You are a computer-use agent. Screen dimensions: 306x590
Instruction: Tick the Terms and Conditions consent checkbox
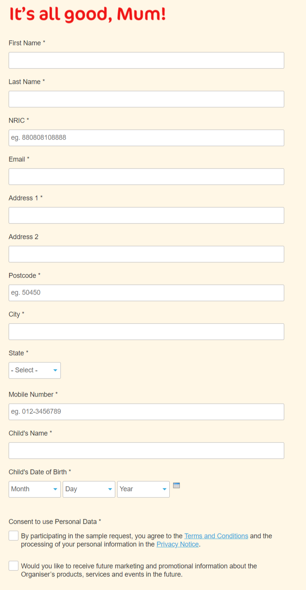pyautogui.click(x=14, y=535)
